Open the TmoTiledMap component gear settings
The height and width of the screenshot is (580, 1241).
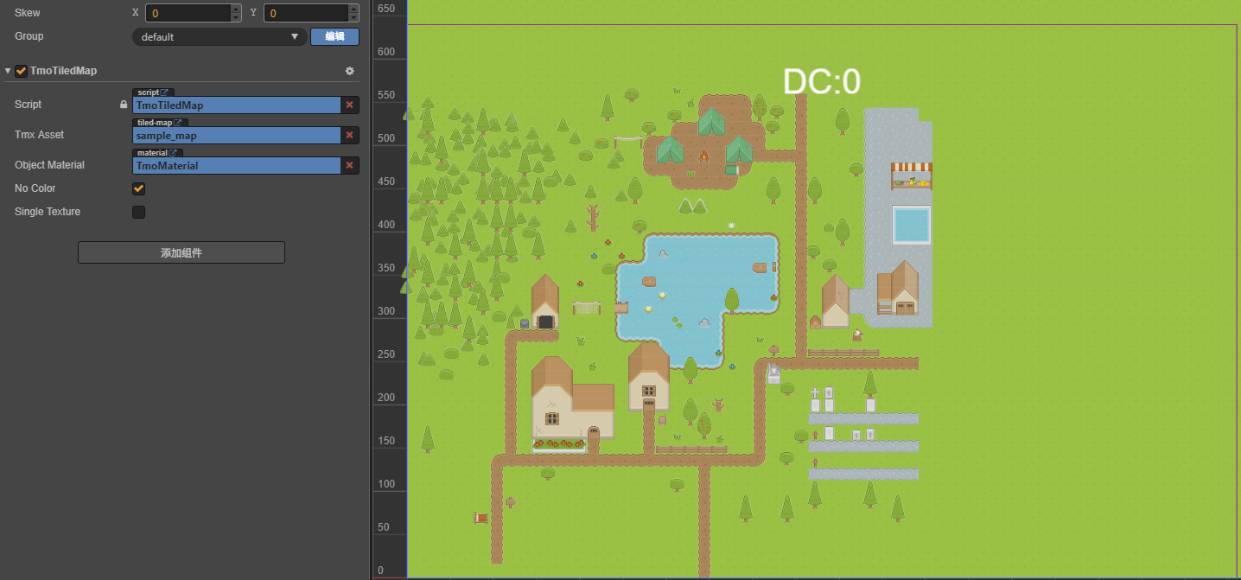point(349,71)
